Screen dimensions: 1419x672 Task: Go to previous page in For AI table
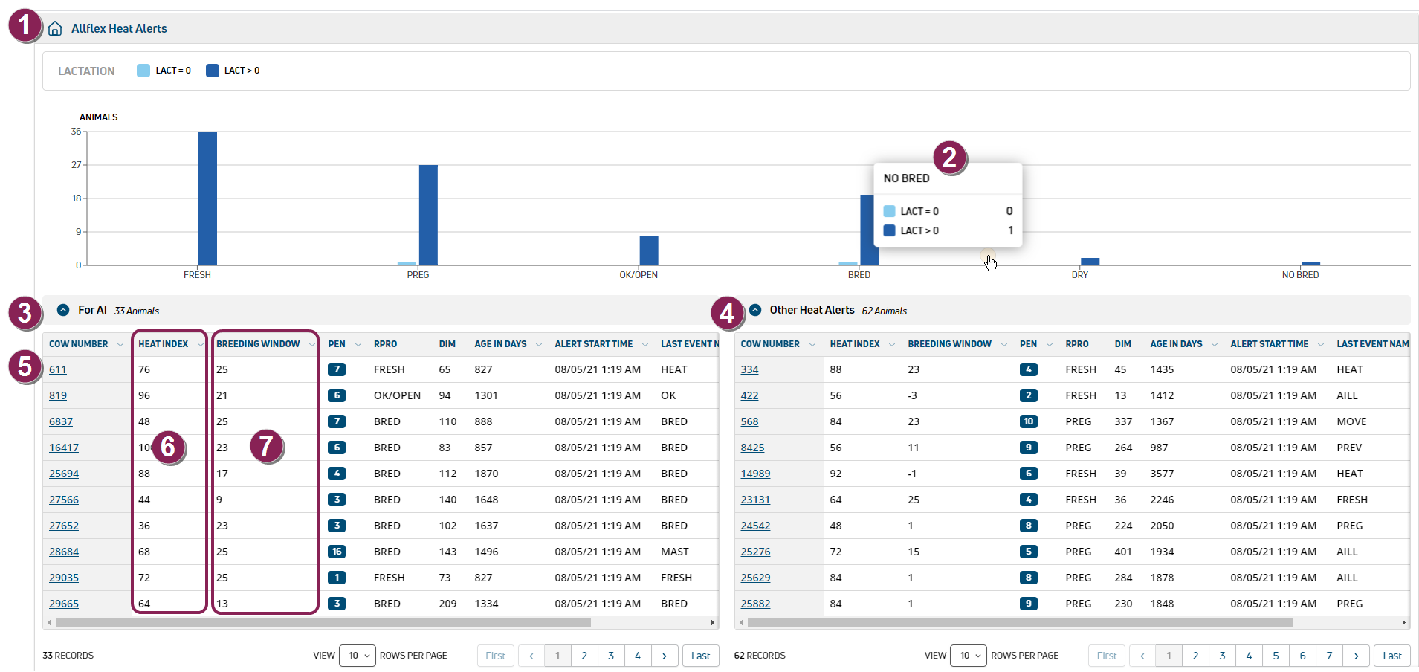coord(531,656)
